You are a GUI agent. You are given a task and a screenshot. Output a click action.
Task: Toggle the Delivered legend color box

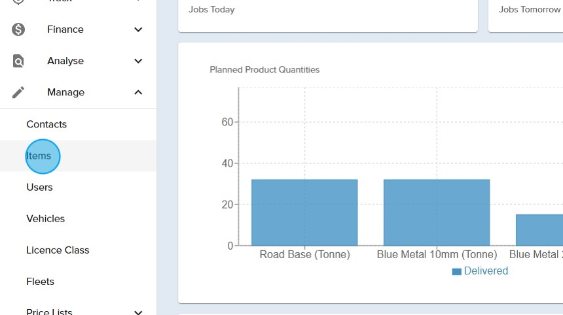(456, 271)
